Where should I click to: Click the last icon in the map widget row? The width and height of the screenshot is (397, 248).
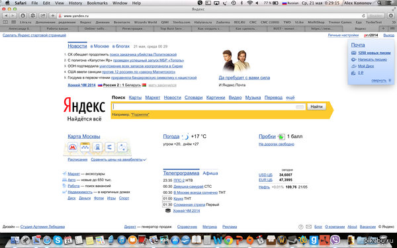tap(122, 147)
